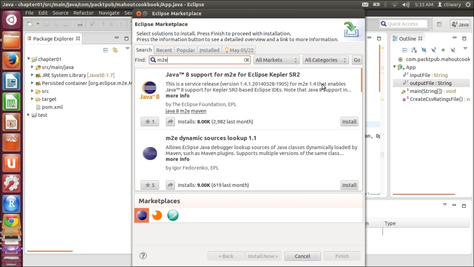Screen dimensions: 474x267
Task: Open the All Categories dropdown
Action: 326,60
